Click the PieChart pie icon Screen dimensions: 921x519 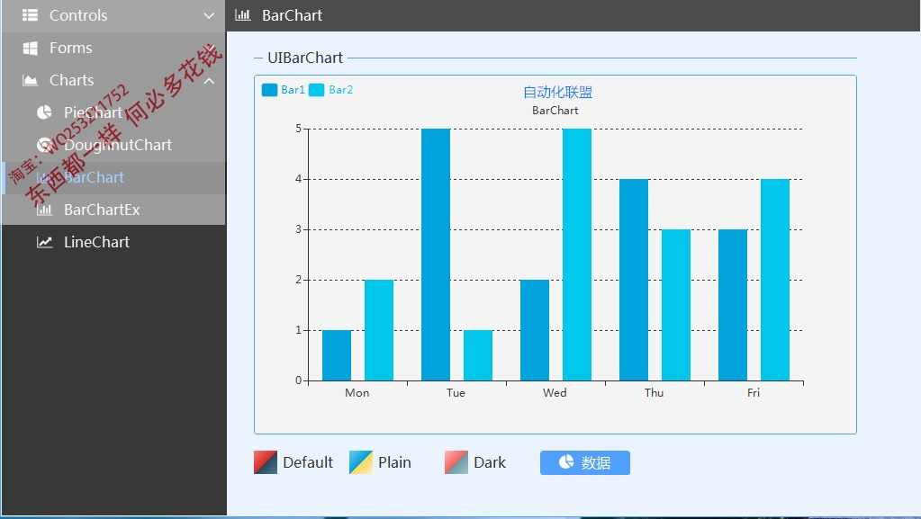44,112
